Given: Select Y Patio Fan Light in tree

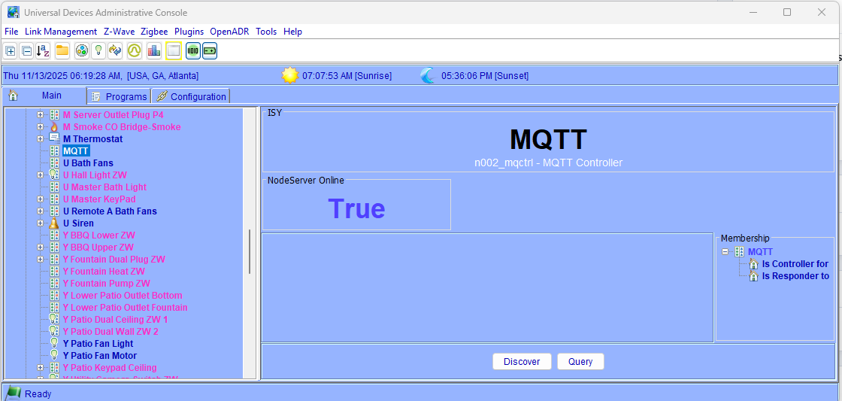Looking at the screenshot, I should [x=98, y=344].
